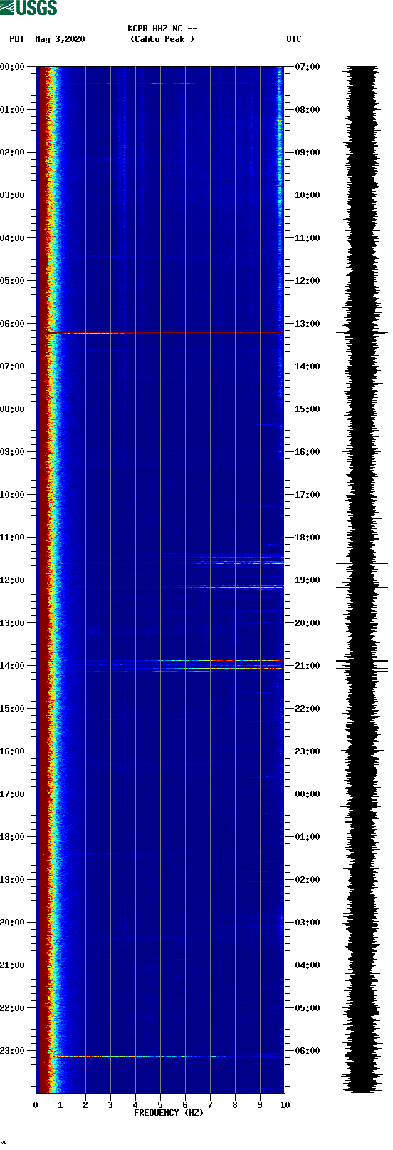Select the station title KCPB HHZ NC --

click(x=162, y=29)
